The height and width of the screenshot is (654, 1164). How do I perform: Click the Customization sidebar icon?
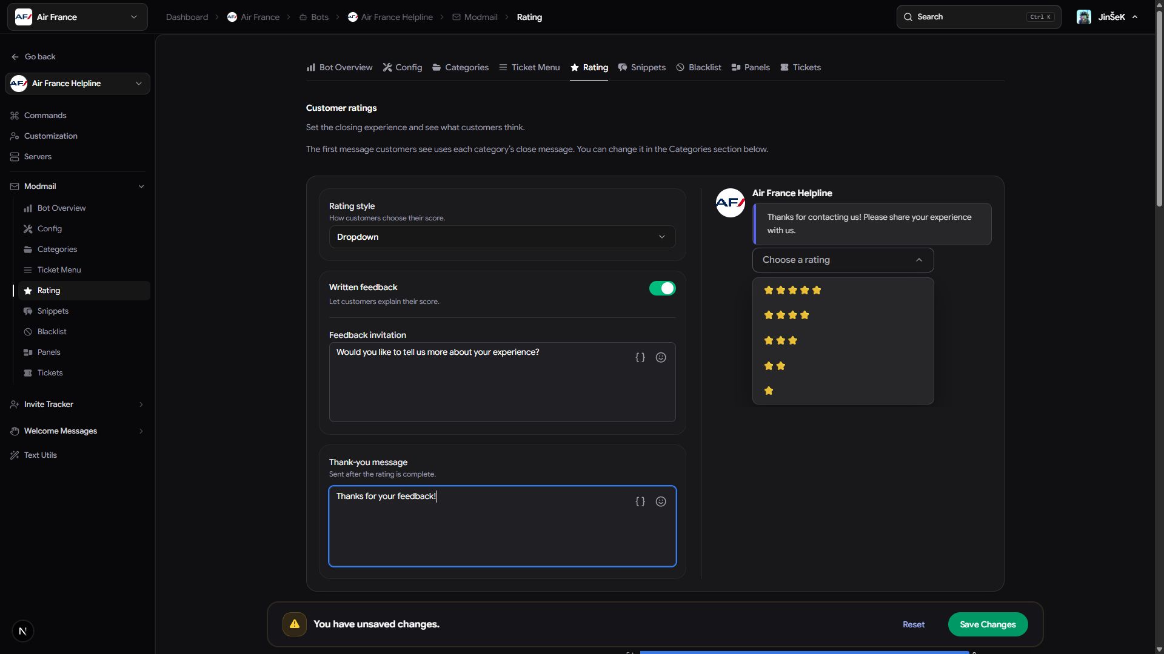(15, 136)
